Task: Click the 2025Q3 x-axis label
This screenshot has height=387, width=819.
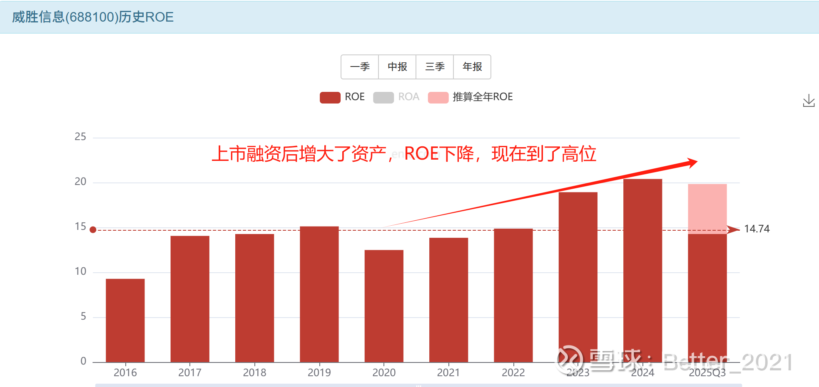Action: point(707,372)
